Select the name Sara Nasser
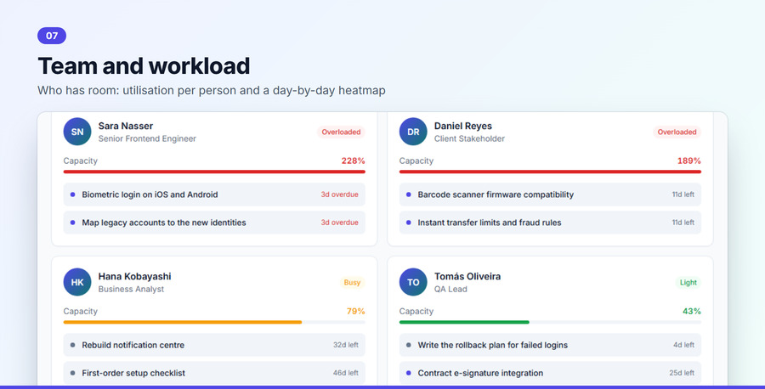 click(126, 126)
